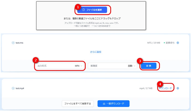Click the 500MB upload limit note

(x=92, y=26)
